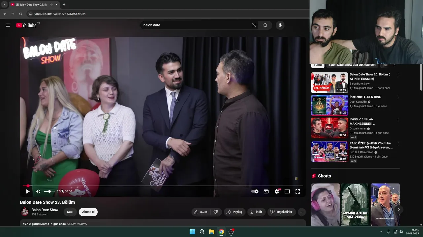The width and height of the screenshot is (423, 237).
Task: Select the Tümü filter chip
Action: [318, 65]
